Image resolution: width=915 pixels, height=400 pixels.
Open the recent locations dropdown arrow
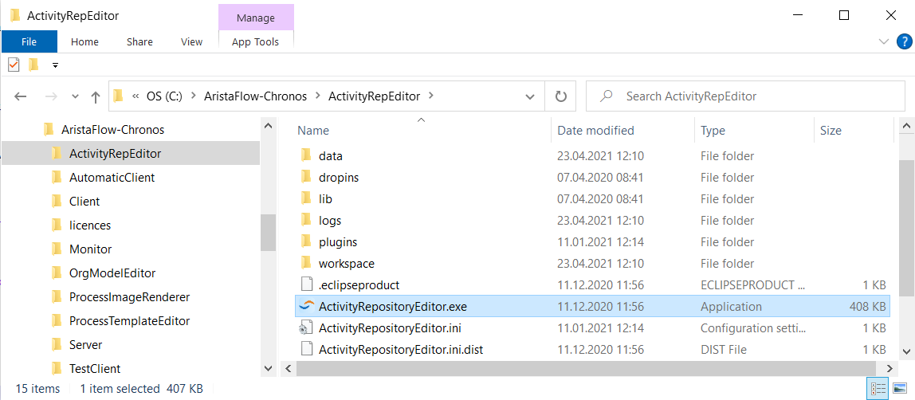tap(75, 96)
